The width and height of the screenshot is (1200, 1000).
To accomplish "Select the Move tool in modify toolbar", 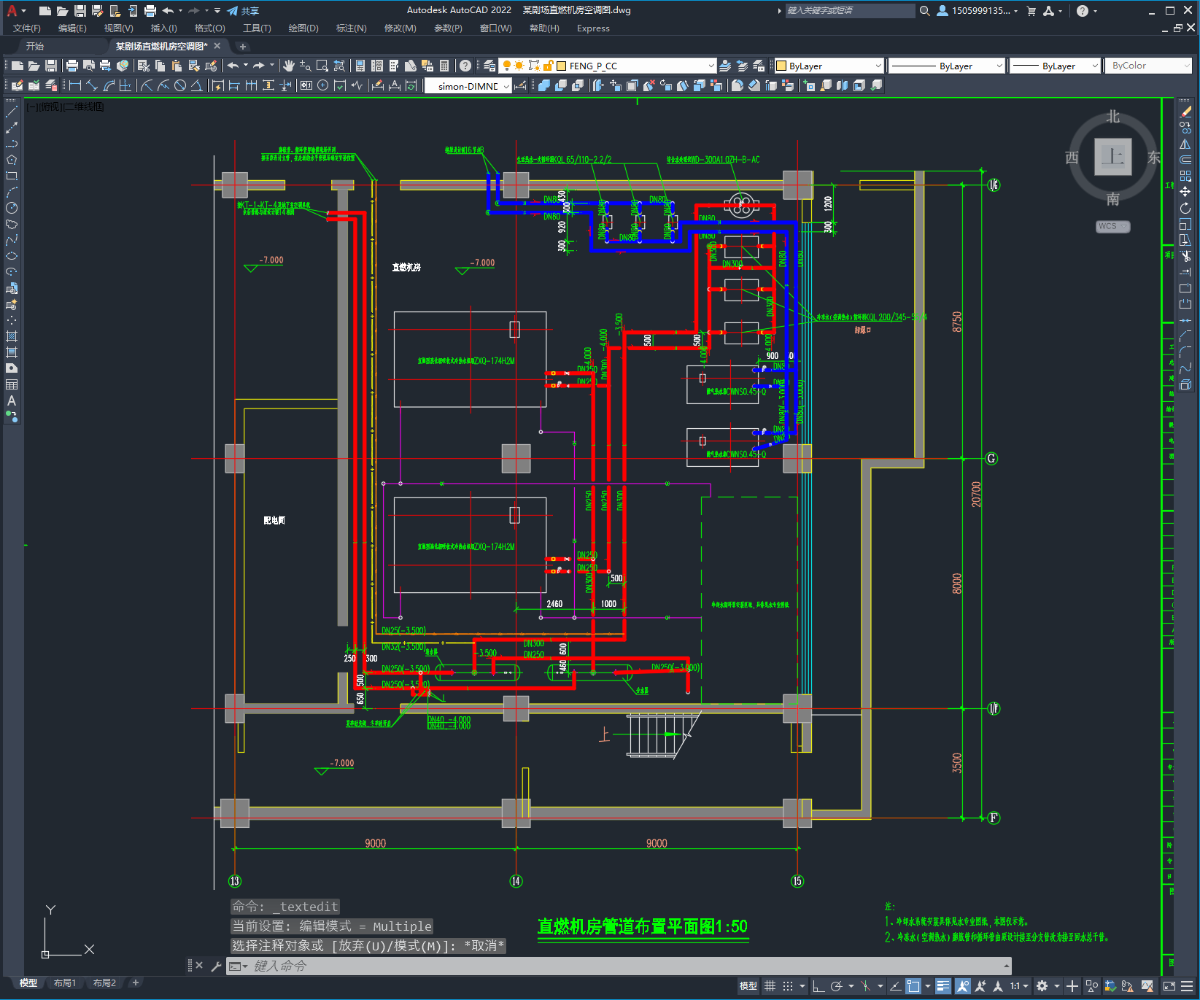I will (1185, 192).
